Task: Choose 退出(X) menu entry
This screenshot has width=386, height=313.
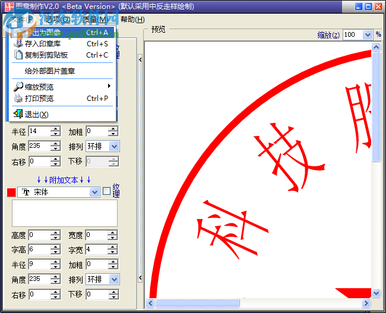Action: tap(62, 114)
